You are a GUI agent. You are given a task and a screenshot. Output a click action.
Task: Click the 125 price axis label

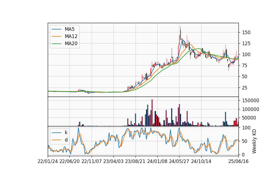pyautogui.click(x=246, y=44)
